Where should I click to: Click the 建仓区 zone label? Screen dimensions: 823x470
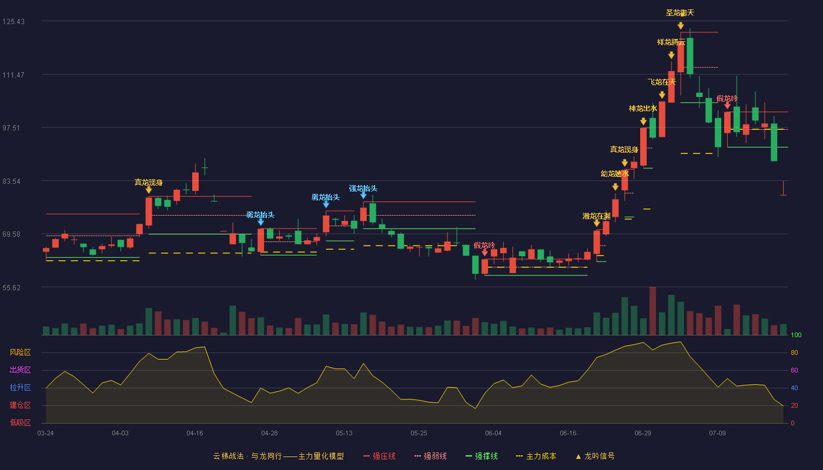coord(20,405)
